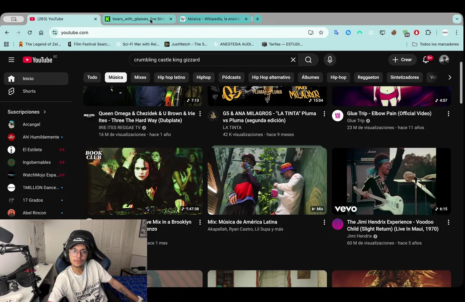The width and height of the screenshot is (465, 302).
Task: Clear the search box text
Action: pos(293,60)
